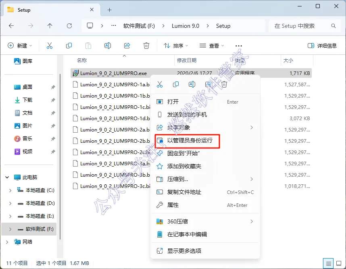Unpin 下载 from quick access
The height and width of the screenshot is (269, 346).
[53, 100]
